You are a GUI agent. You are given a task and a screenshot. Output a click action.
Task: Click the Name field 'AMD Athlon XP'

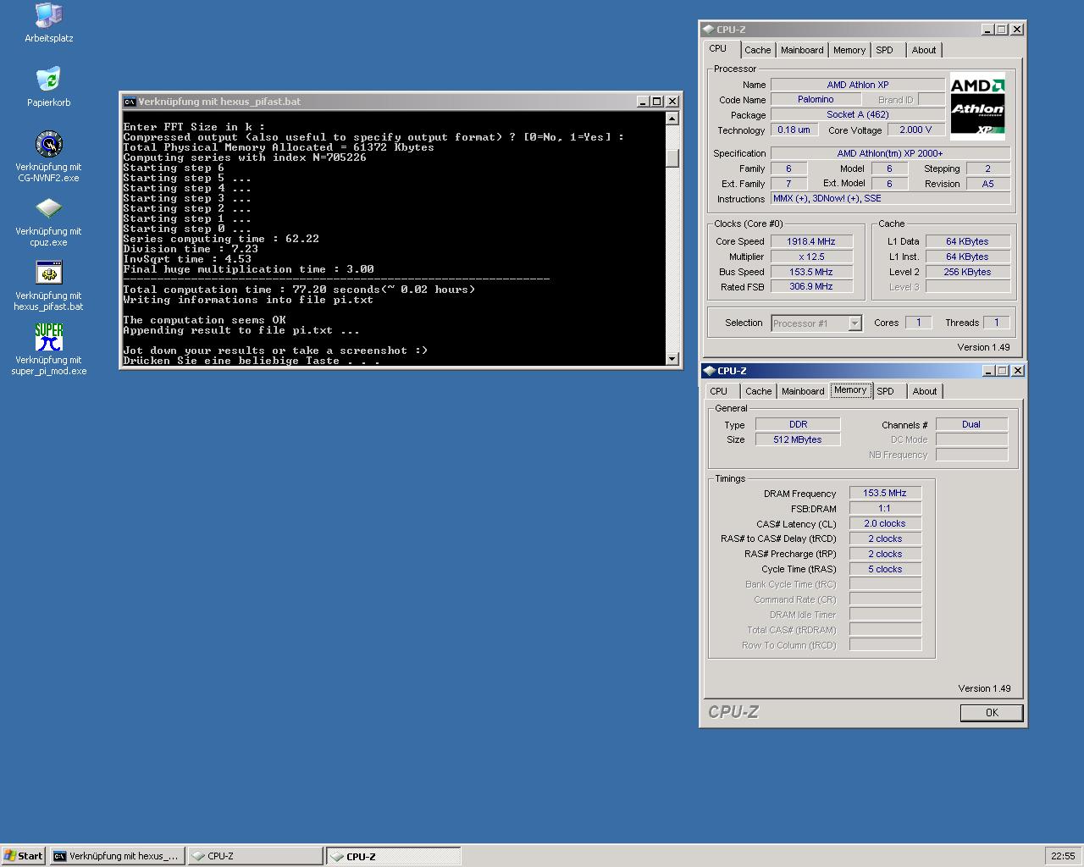click(x=858, y=85)
